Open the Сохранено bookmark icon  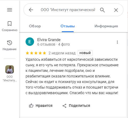(10, 24)
